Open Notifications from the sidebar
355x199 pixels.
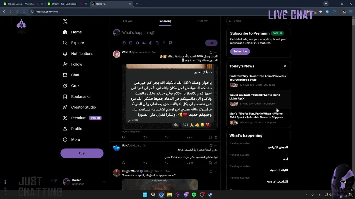tap(78, 54)
